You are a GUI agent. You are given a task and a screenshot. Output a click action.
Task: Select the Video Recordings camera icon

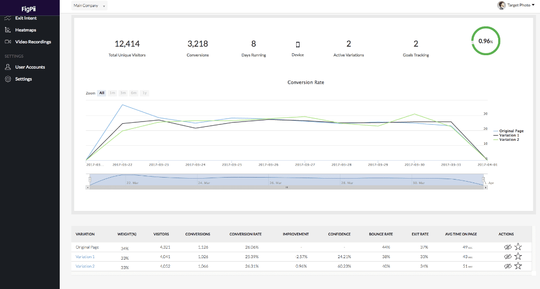(x=8, y=42)
